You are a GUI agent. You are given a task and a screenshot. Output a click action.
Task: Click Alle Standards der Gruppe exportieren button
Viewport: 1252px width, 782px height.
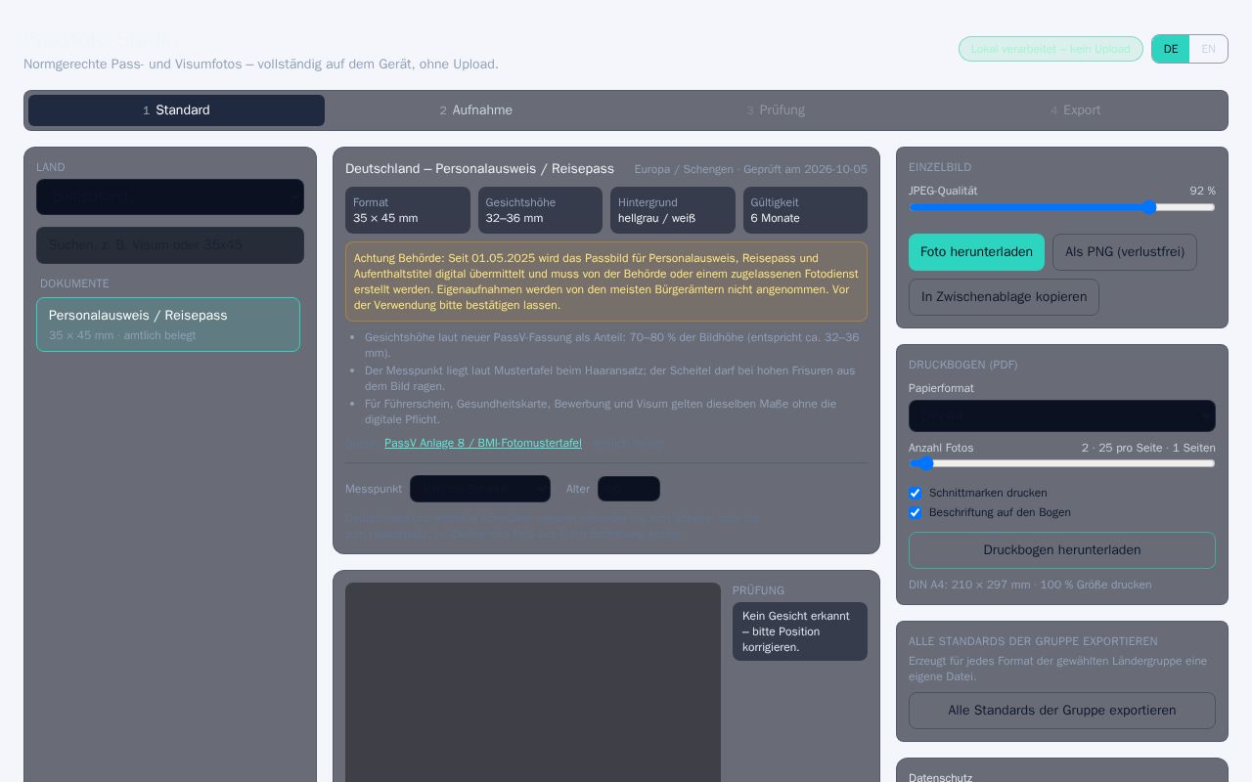pos(1062,711)
